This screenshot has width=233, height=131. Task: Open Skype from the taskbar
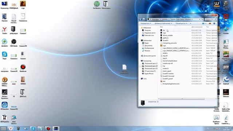[33, 128]
